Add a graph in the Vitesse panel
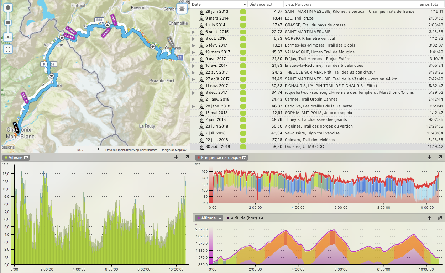Screen dimensions: 445x273 [x=176, y=157]
